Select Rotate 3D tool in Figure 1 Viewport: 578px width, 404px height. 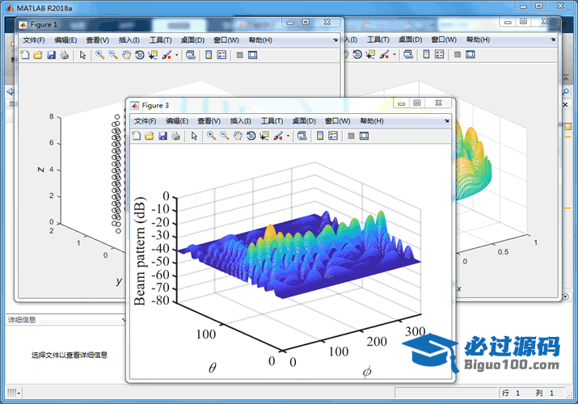tap(140, 55)
